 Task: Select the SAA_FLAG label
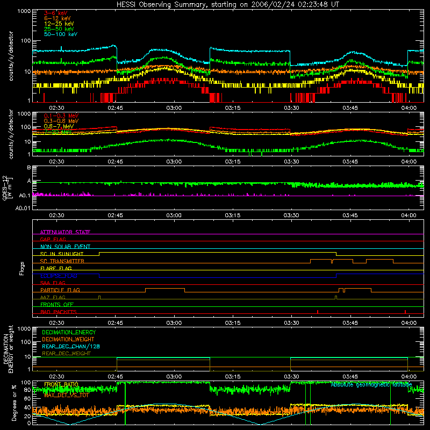click(53, 283)
